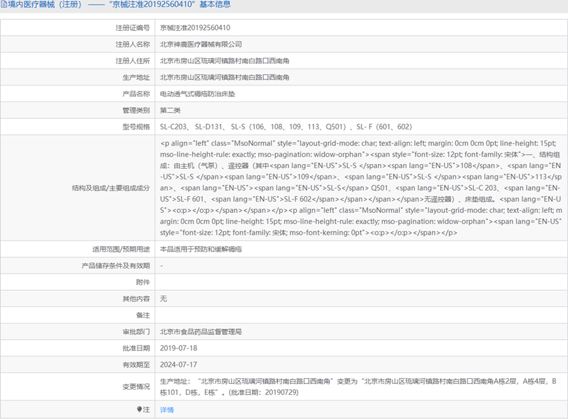Click approval date 2019-07-18
The height and width of the screenshot is (419, 568).
[178, 348]
